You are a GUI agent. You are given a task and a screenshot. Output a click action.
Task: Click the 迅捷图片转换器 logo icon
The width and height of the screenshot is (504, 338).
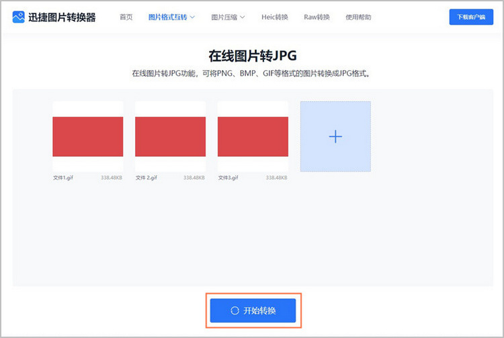tap(18, 17)
